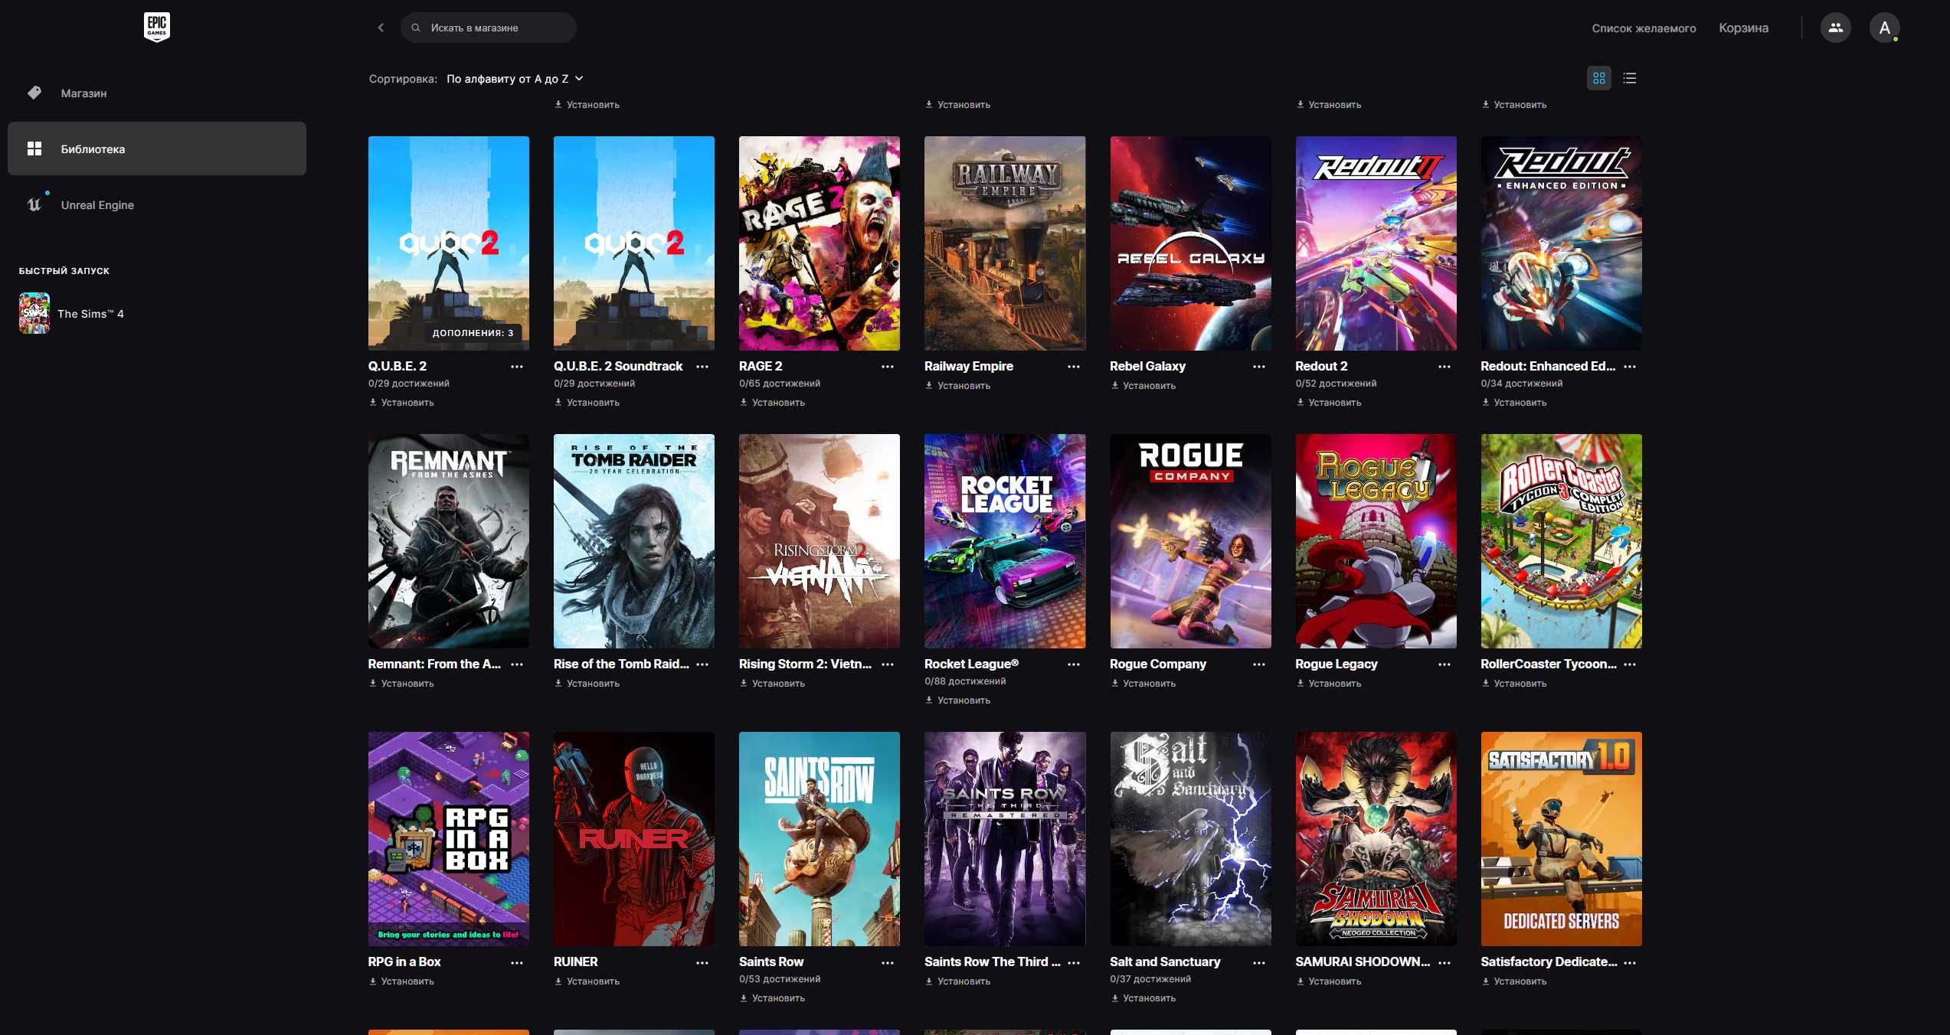Open Корзина
The image size is (1950, 1035).
[1743, 28]
